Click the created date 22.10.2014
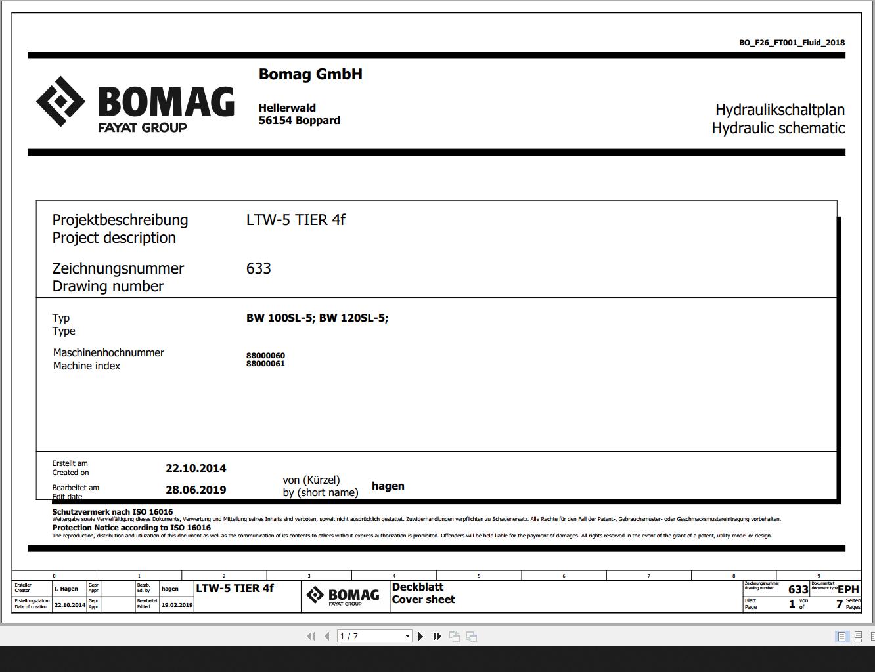The image size is (875, 672). (x=196, y=468)
